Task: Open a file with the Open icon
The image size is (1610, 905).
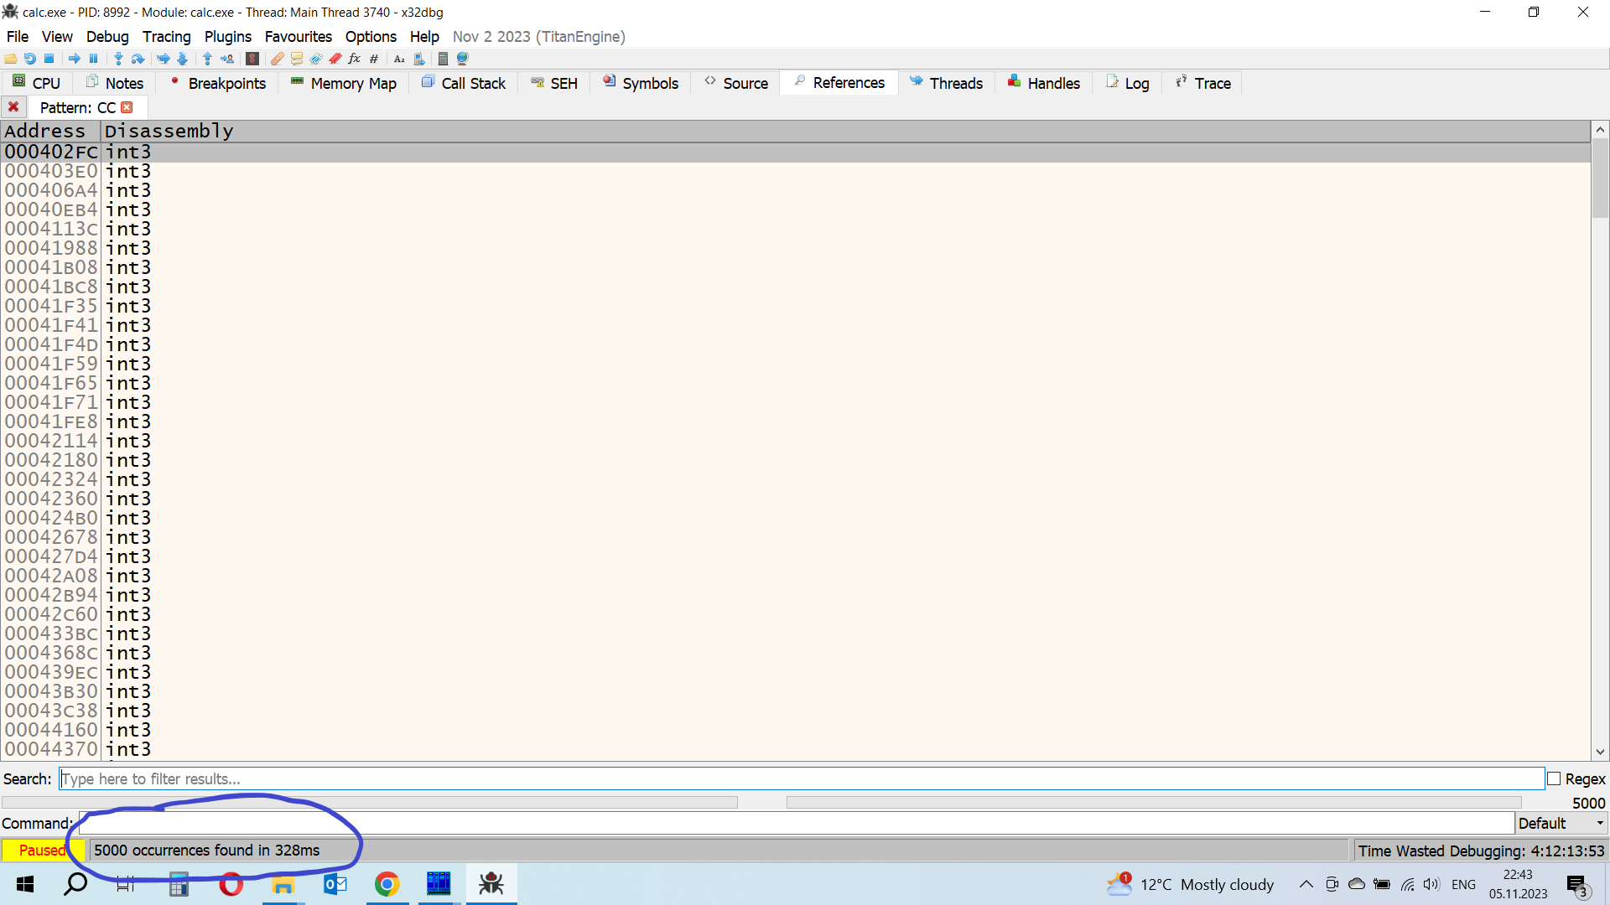Action: pos(11,59)
